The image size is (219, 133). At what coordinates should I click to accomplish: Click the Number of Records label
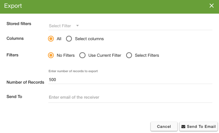coord(25,82)
